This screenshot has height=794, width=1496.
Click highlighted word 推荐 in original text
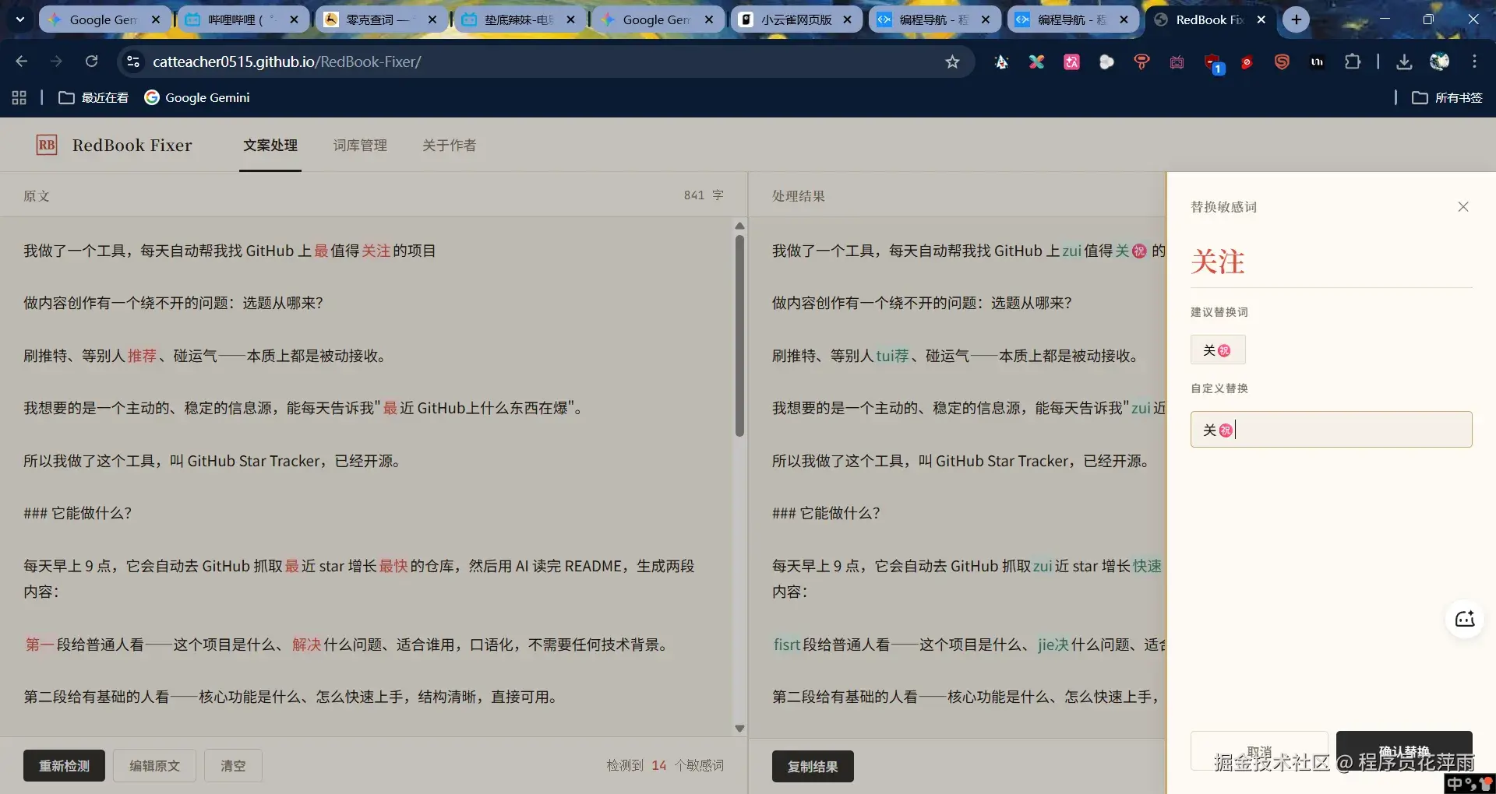tap(142, 356)
